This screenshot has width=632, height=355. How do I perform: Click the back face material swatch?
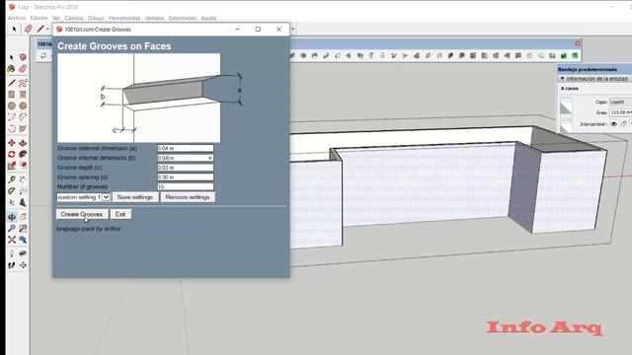pyautogui.click(x=566, y=127)
